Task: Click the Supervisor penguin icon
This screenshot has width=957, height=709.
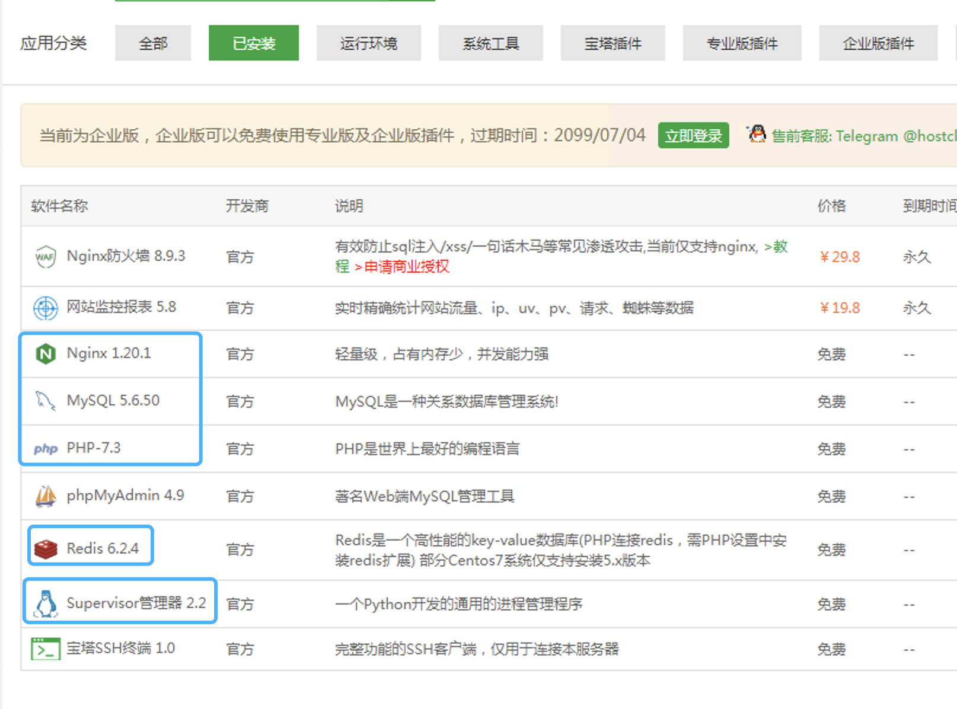Action: tap(46, 603)
